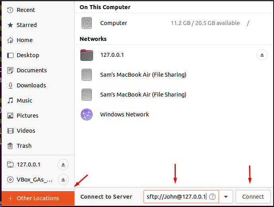The width and height of the screenshot is (274, 207).
Task: Click the Windows Network globe icon
Action: click(87, 114)
